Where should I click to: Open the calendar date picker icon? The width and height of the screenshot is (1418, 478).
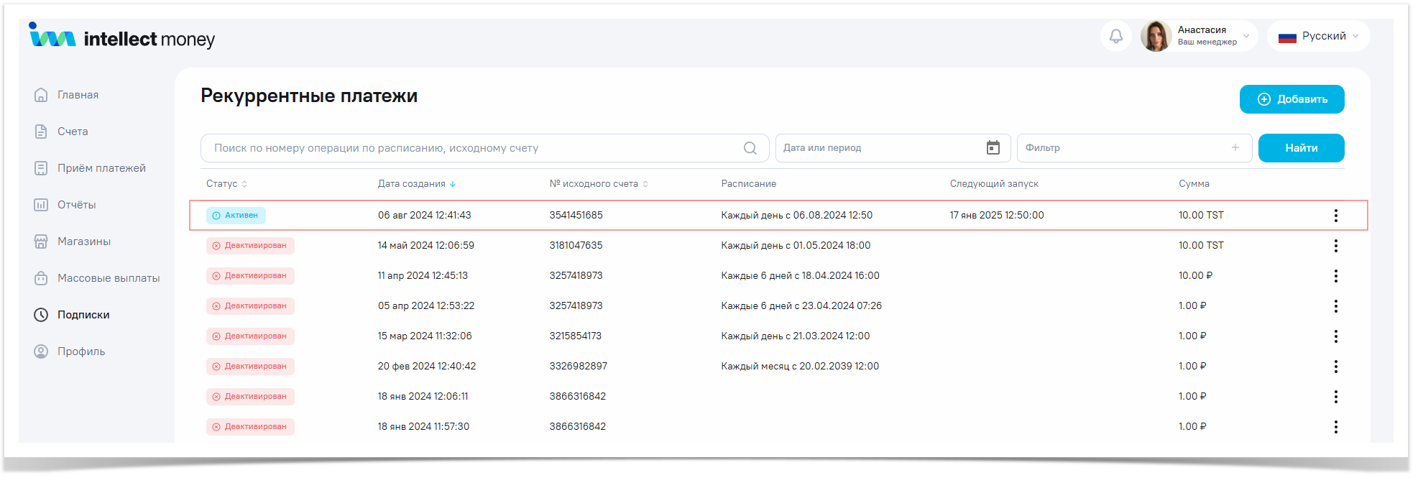click(993, 148)
